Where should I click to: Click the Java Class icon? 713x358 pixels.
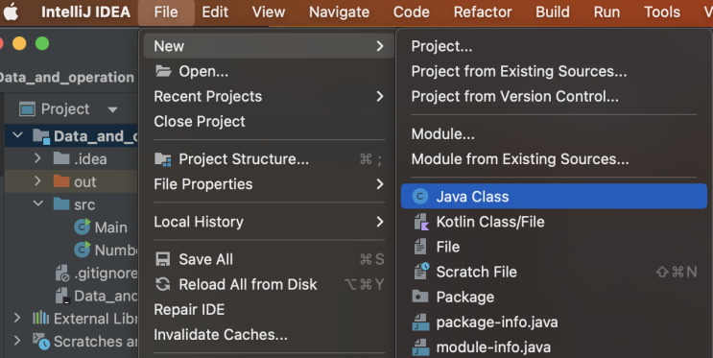coord(420,197)
